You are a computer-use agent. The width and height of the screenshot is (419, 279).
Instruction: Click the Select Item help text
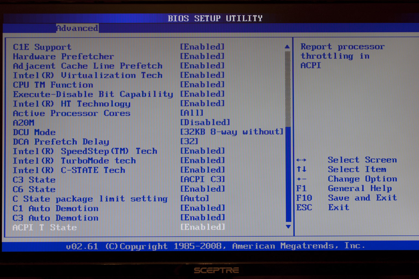point(357,169)
